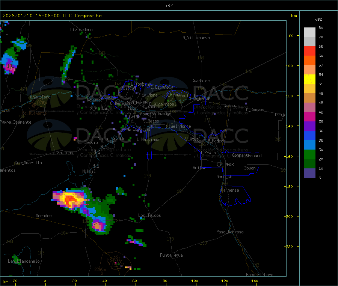Image resolution: width=338 pixels, height=286 pixels.
Task: Click the 0 km horizontal axis tick
Action: (45, 281)
